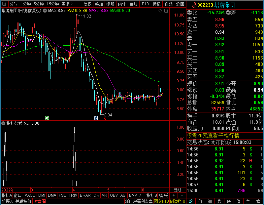The height and width of the screenshot is (205, 264).
Task: Select the 1分钟 period tab
Action: click(26, 4)
